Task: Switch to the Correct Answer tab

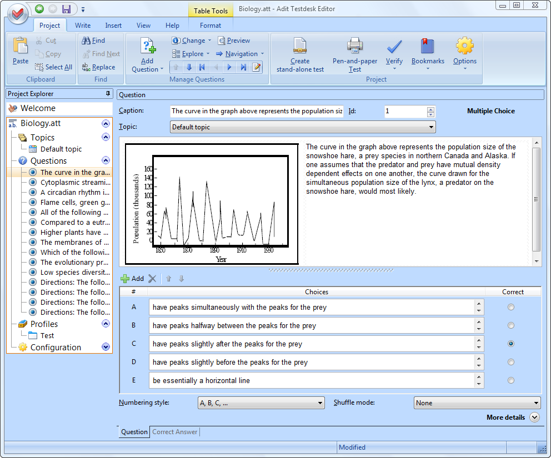Action: (x=174, y=432)
